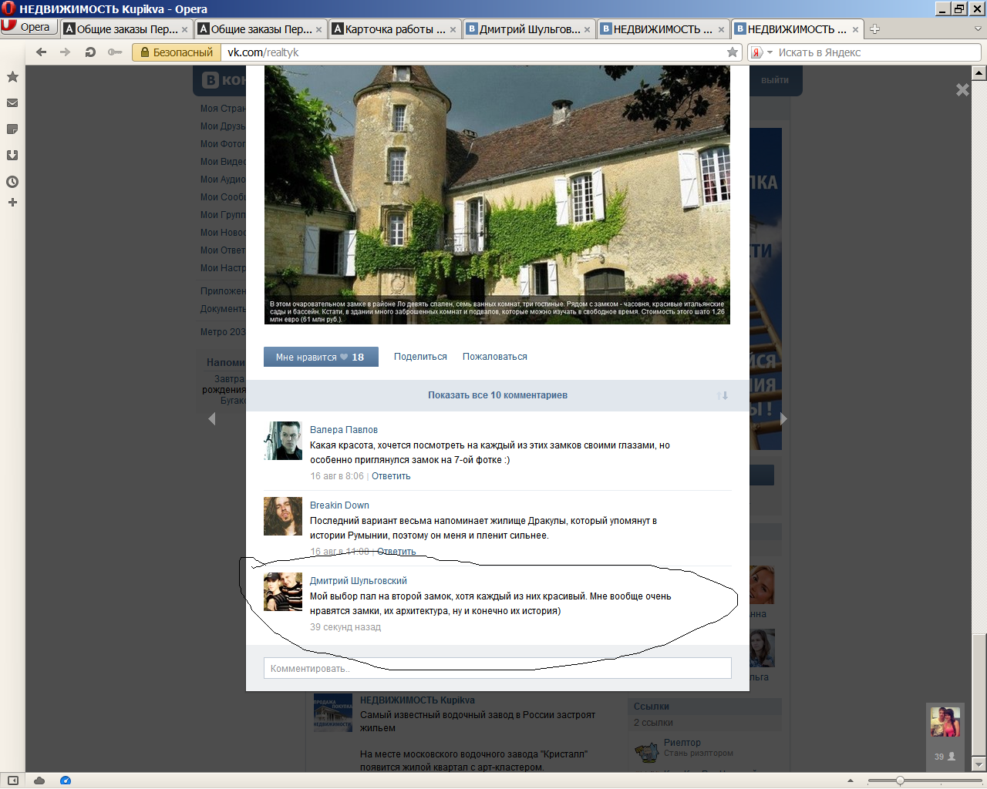The width and height of the screenshot is (987, 789).
Task: Open a new tab with the plus button
Action: point(874,29)
